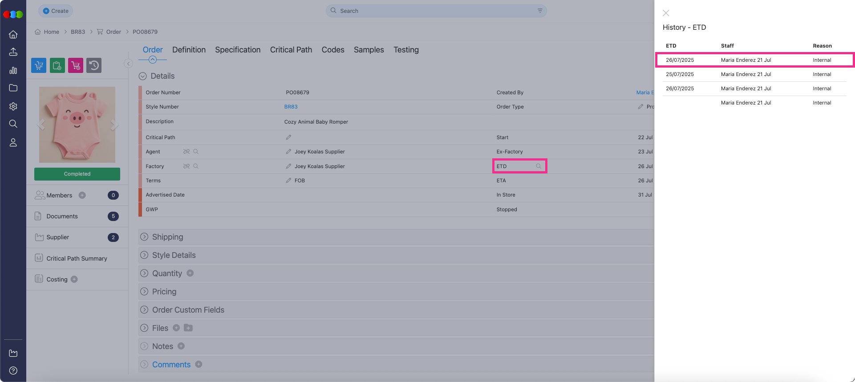This screenshot has width=855, height=382.
Task: Open the upload icon in left sidebar
Action: coord(13,52)
